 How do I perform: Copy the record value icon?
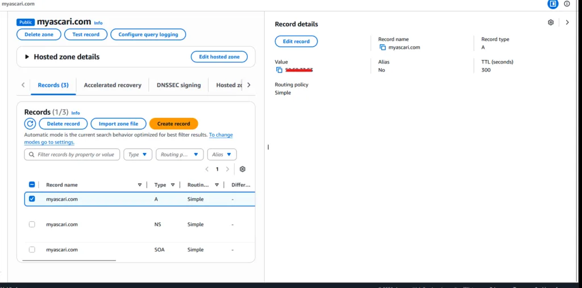click(279, 70)
